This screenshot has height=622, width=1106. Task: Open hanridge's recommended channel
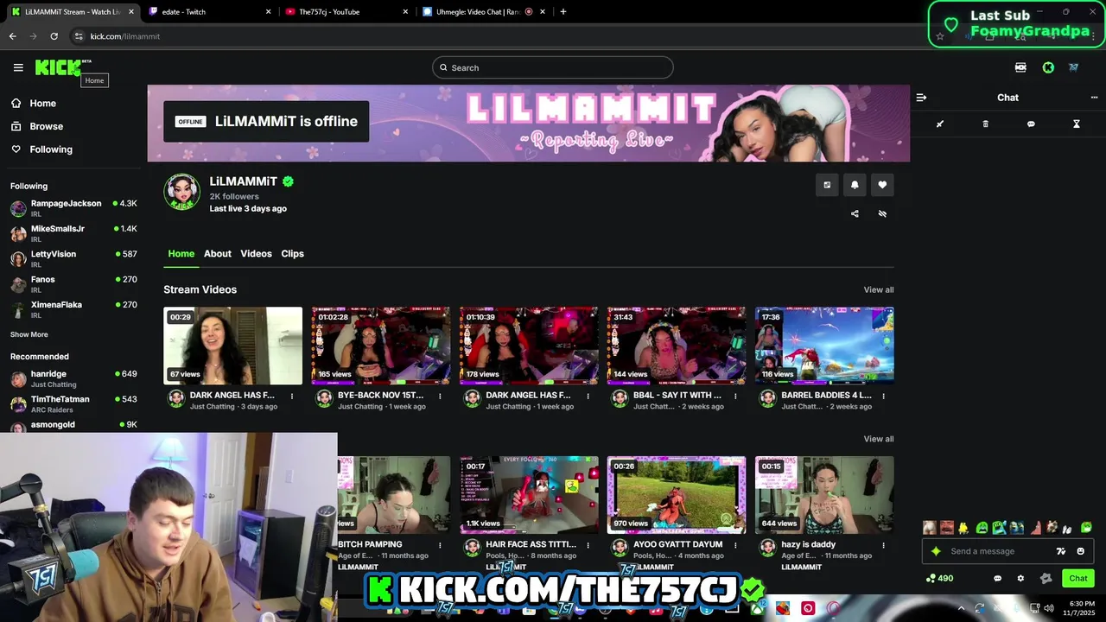pyautogui.click(x=73, y=378)
